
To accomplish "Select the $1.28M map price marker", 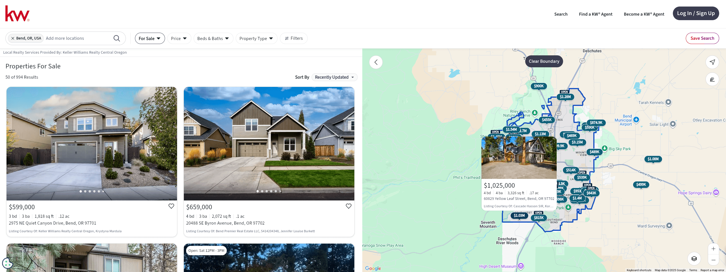I will pos(565,97).
